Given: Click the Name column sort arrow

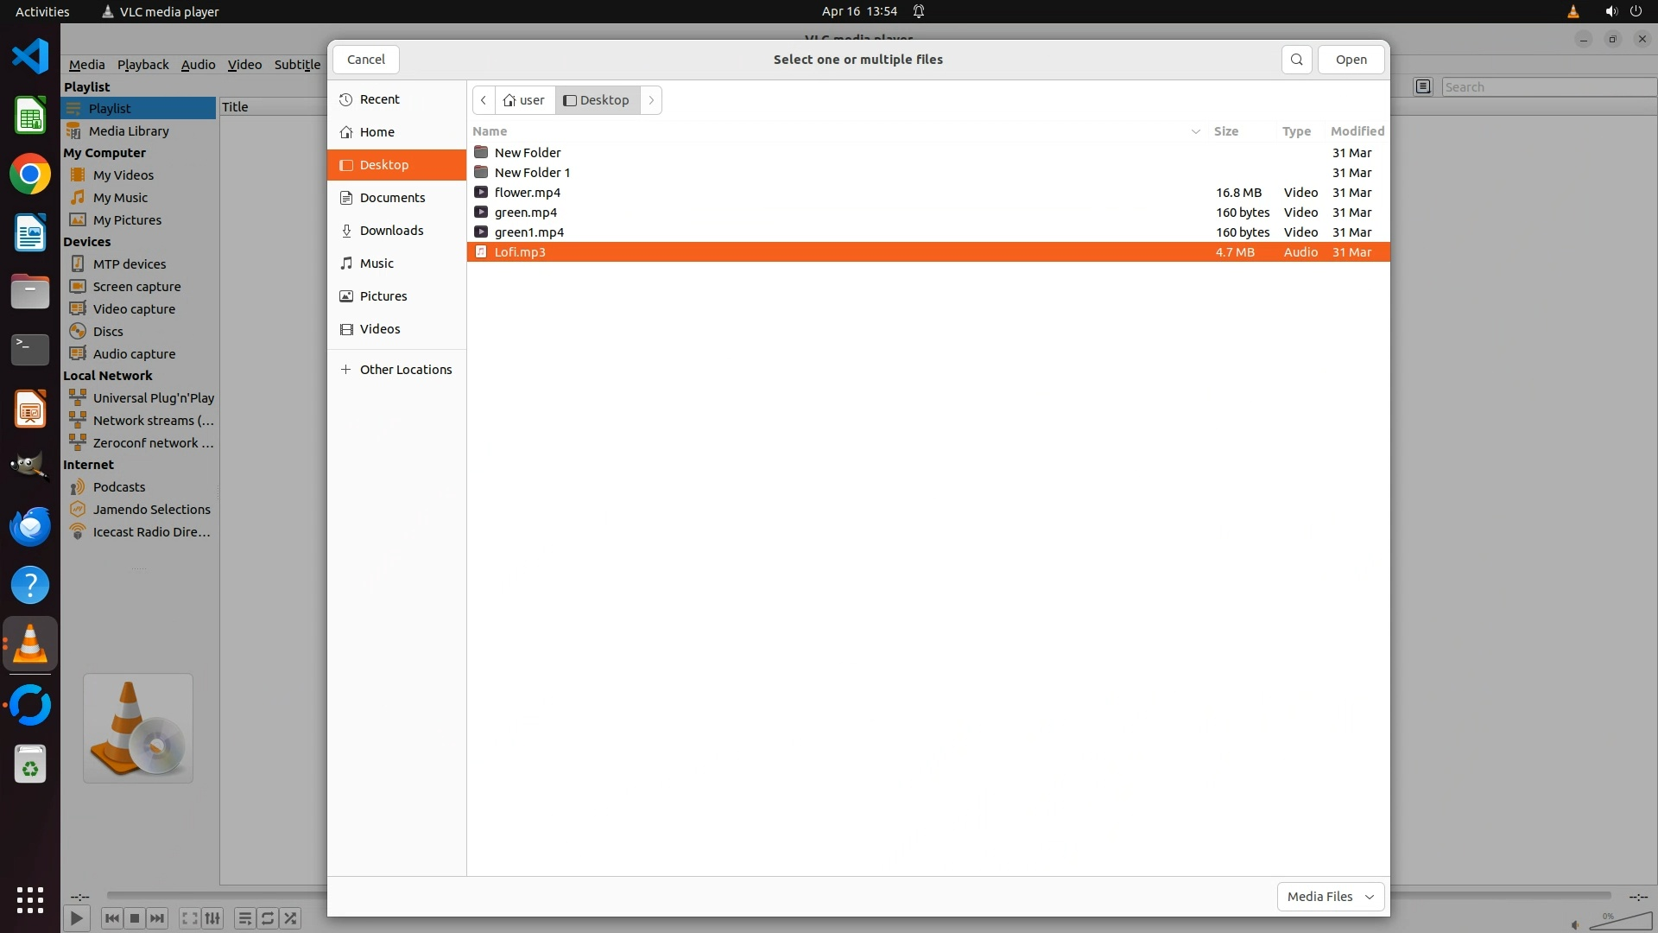Looking at the screenshot, I should (x=1195, y=131).
